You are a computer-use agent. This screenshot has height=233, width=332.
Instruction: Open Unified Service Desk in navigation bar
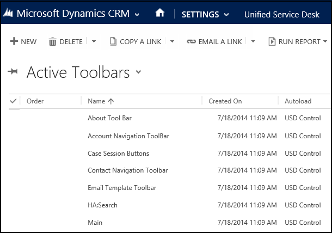pyautogui.click(x=282, y=14)
